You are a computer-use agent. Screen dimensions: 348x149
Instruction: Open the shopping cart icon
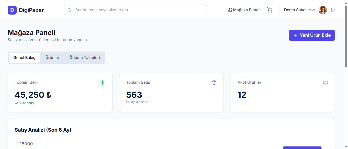coord(270,10)
